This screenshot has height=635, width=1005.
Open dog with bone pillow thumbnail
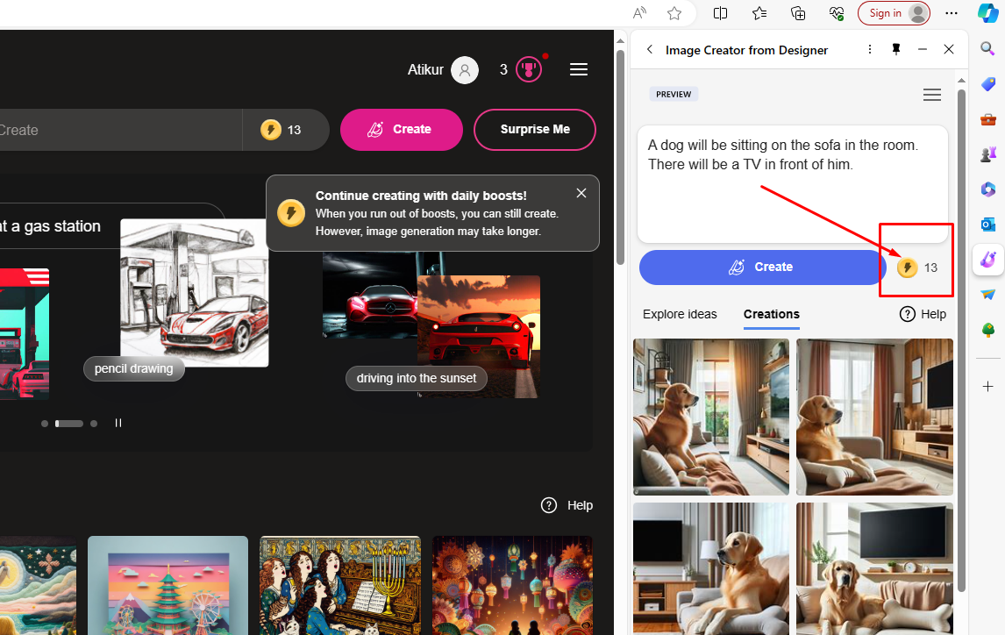(874, 568)
